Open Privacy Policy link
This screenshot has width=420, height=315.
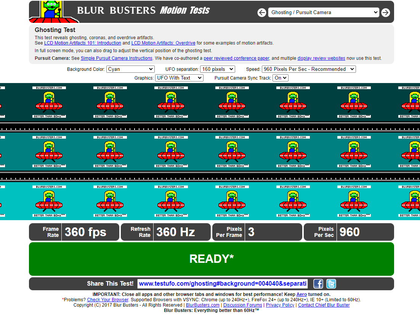(x=280, y=305)
